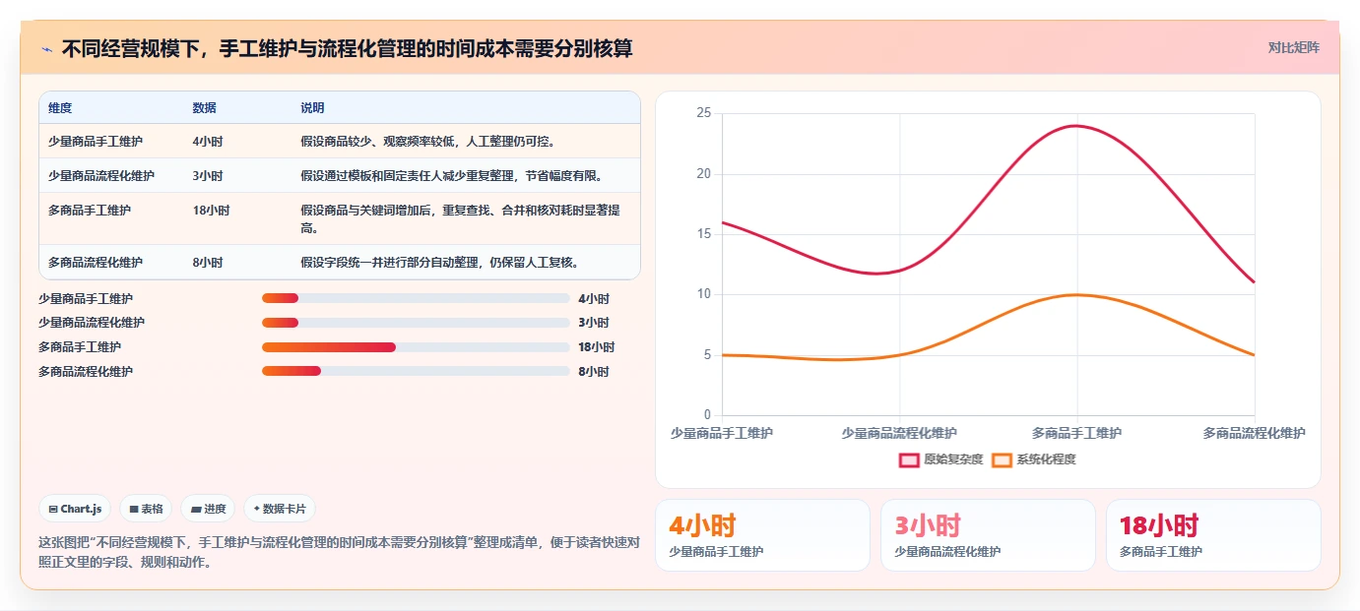Click the 4小时 cell in the table
This screenshot has height=611, width=1360.
point(208,142)
